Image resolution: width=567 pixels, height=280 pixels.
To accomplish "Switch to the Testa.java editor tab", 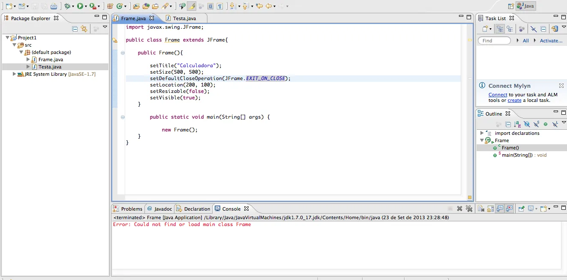I will (184, 18).
